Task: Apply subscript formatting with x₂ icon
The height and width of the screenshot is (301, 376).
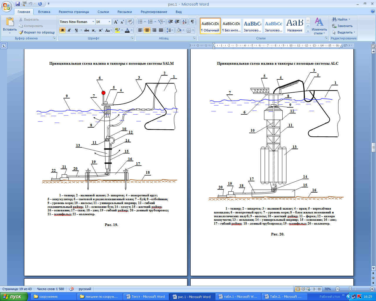Action: pyautogui.click(x=93, y=30)
